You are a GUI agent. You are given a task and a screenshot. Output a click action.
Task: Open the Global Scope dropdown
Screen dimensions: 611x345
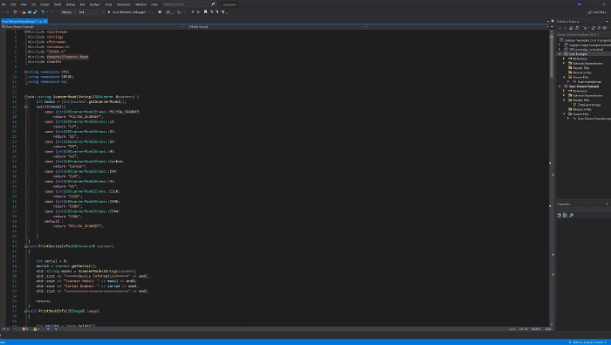[277, 27]
